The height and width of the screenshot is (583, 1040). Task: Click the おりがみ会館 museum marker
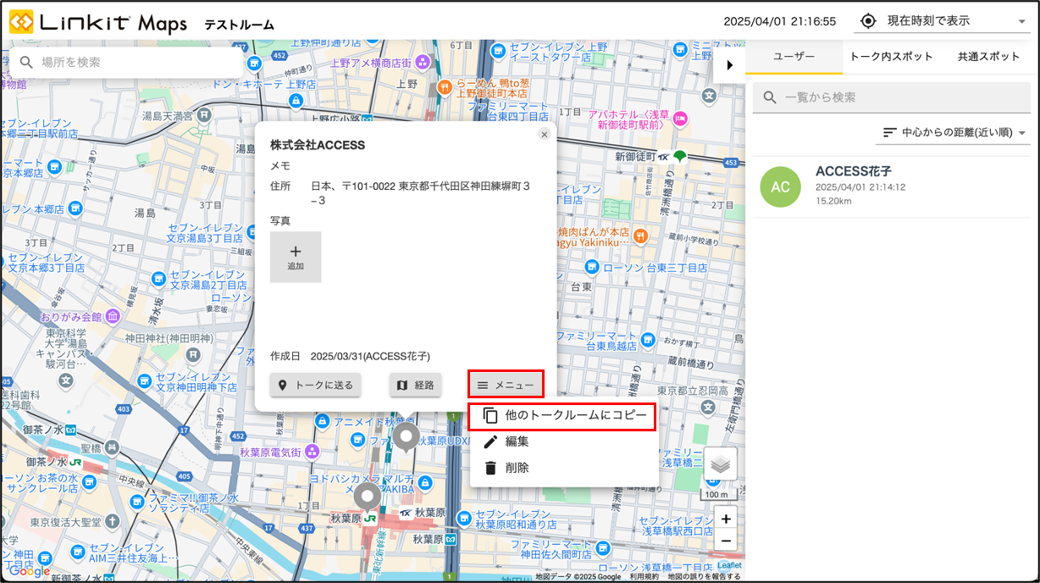(111, 316)
